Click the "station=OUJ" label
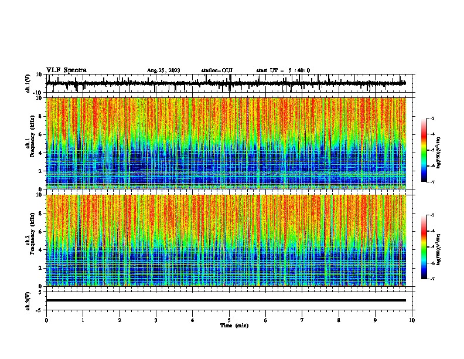The image size is (464, 359). [x=217, y=70]
